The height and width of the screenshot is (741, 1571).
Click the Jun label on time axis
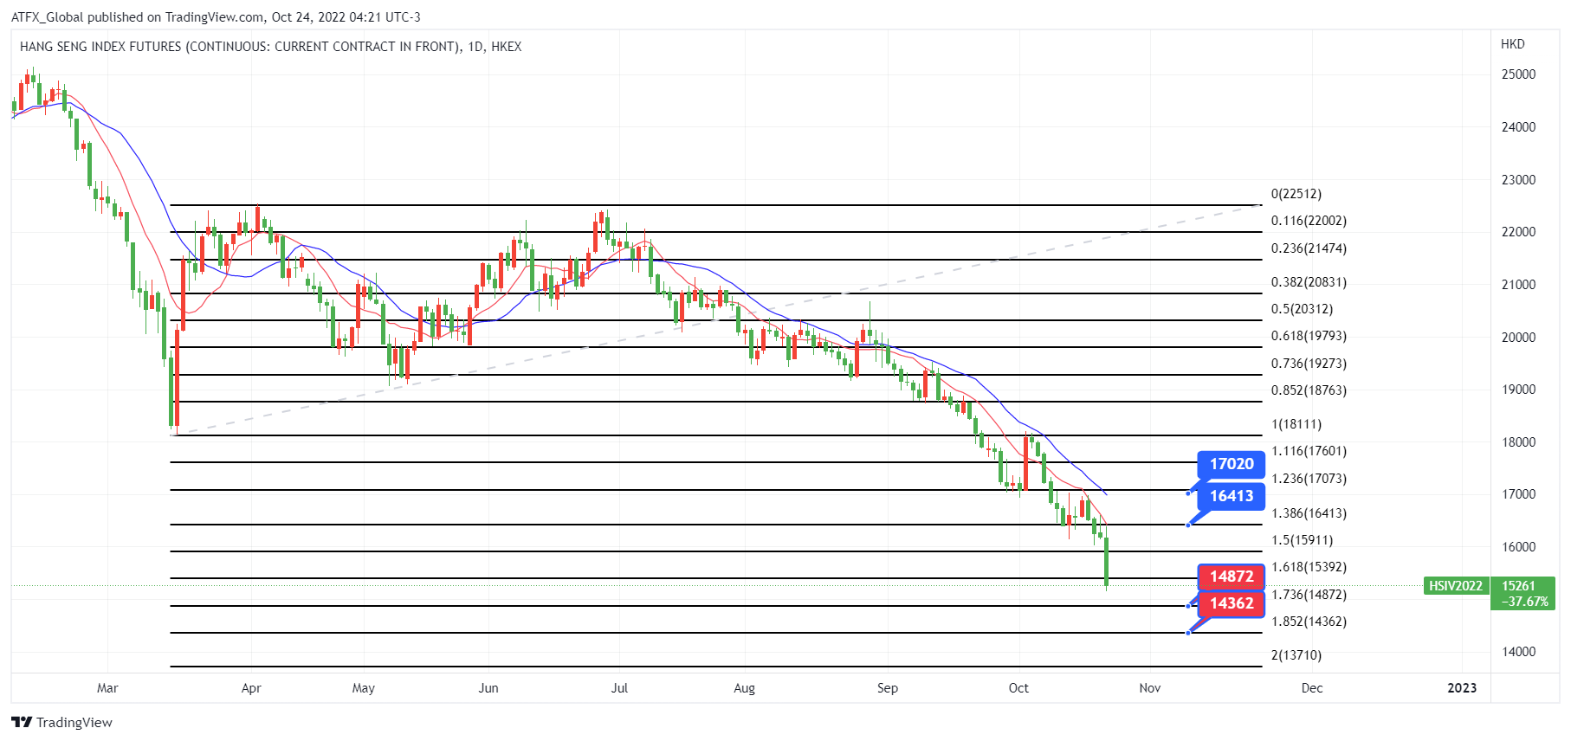(488, 688)
